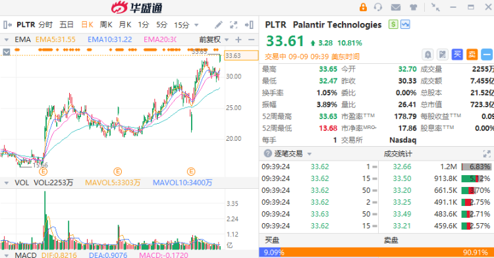The image size is (494, 258).
Task: Zoom out chart with minus icon
Action: [251, 39]
